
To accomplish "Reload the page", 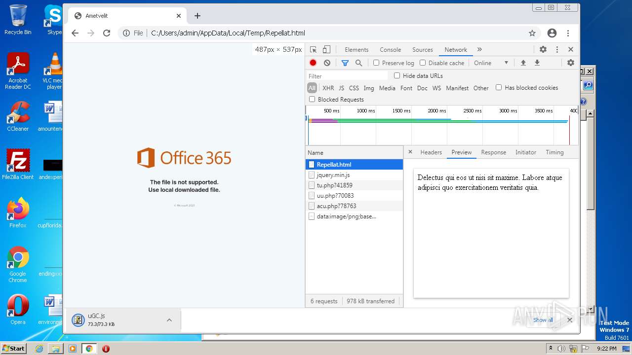I will pos(107,33).
